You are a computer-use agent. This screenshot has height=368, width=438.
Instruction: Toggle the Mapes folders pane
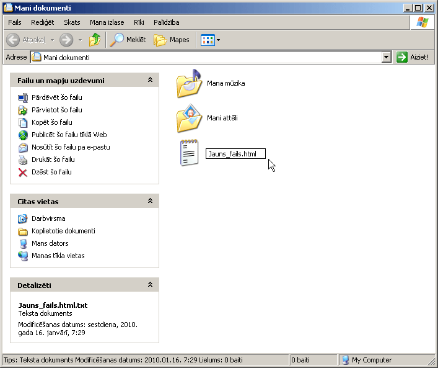(171, 40)
